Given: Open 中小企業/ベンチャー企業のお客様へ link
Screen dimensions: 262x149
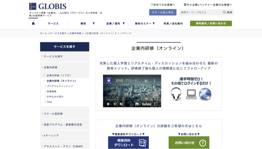Looking at the screenshot, I should point(208,4).
